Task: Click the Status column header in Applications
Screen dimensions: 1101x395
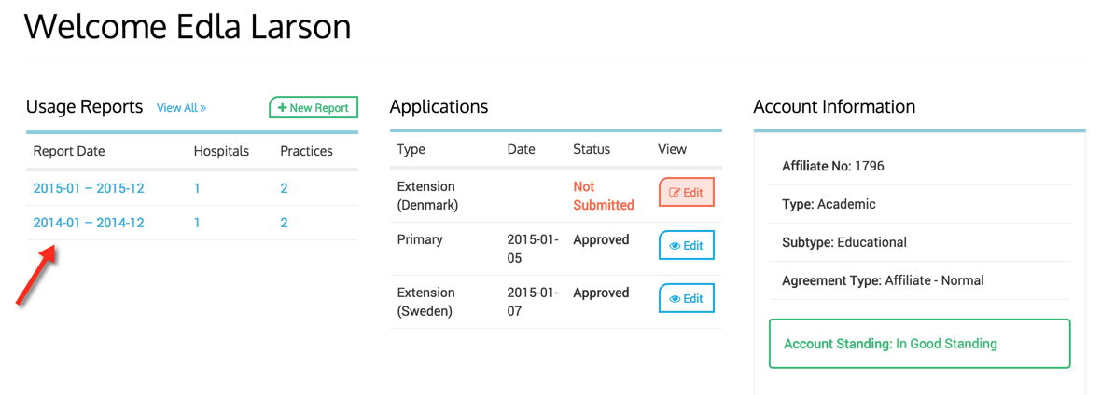Action: pyautogui.click(x=592, y=149)
